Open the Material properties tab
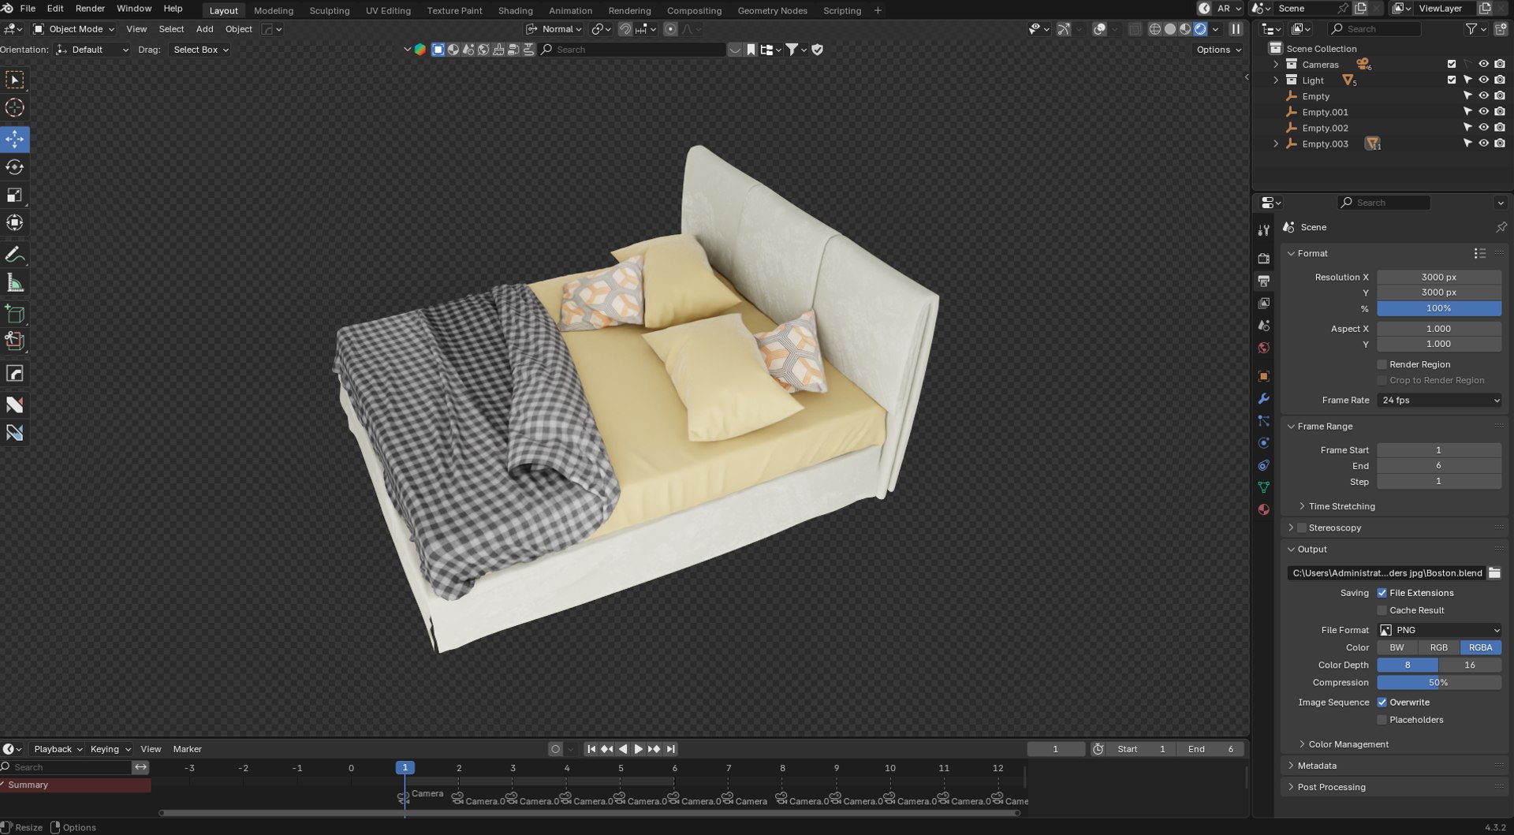This screenshot has height=835, width=1514. pyautogui.click(x=1264, y=509)
